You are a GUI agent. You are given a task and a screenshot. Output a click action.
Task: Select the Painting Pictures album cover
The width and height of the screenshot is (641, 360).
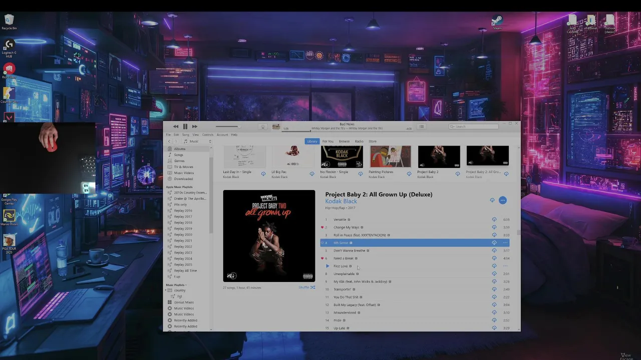click(x=390, y=156)
